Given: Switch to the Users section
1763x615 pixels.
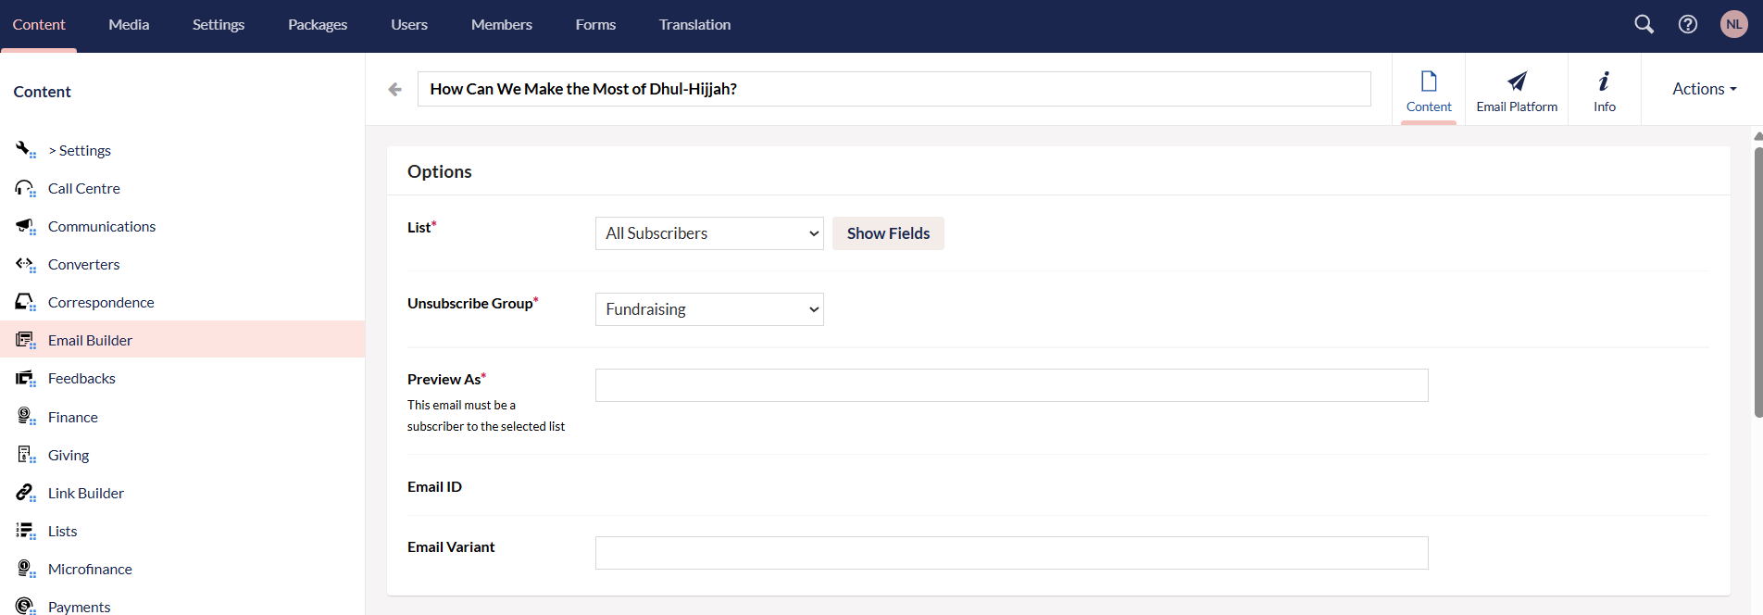Looking at the screenshot, I should tap(409, 25).
